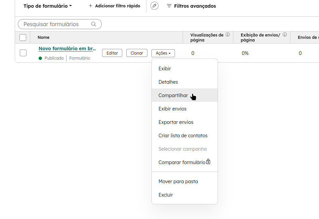
Task: Select Mover para pasta option
Action: 178,181
